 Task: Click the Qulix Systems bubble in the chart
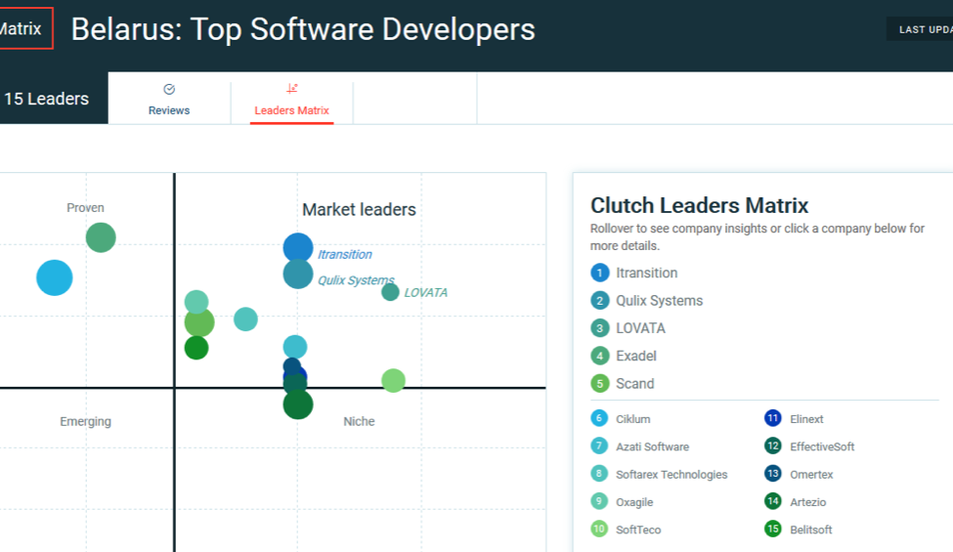click(x=298, y=275)
